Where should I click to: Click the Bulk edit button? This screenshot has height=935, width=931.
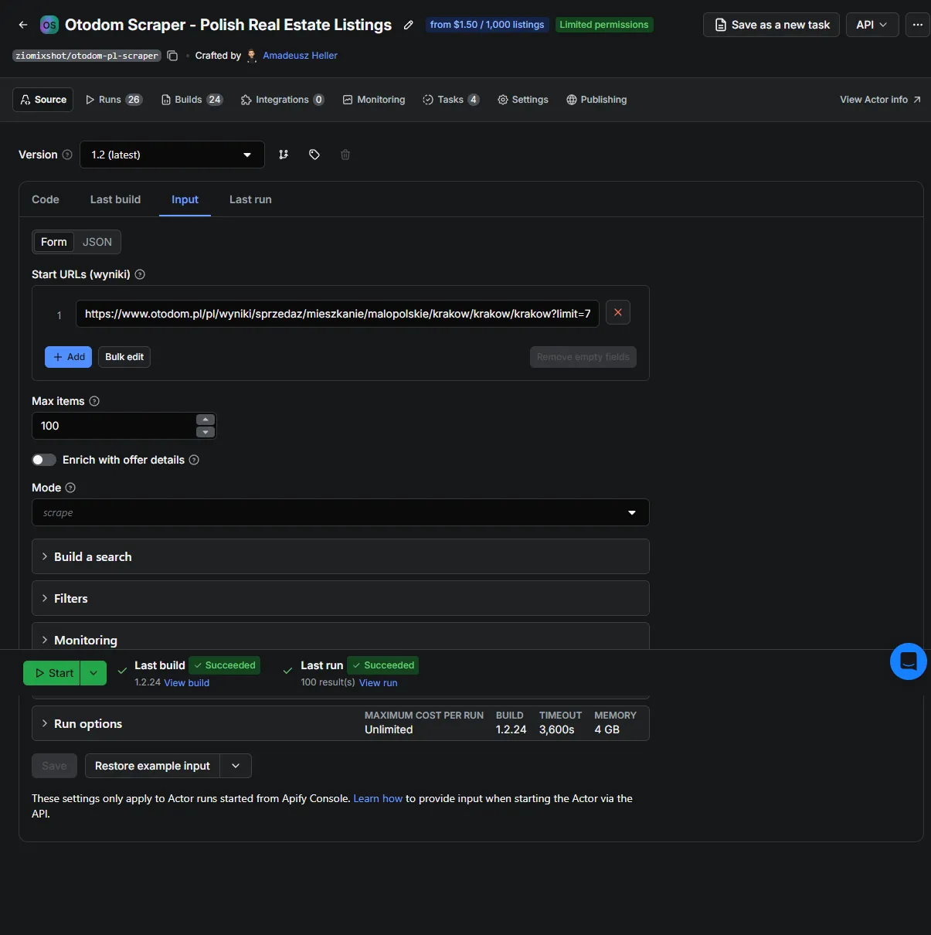point(124,357)
